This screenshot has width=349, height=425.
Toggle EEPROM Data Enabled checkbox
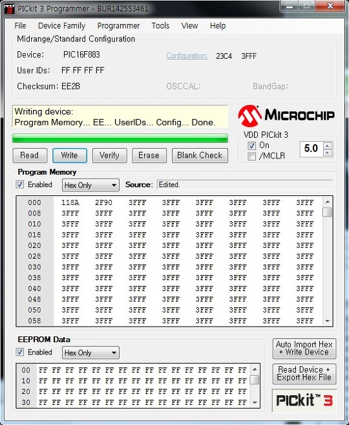(x=19, y=352)
